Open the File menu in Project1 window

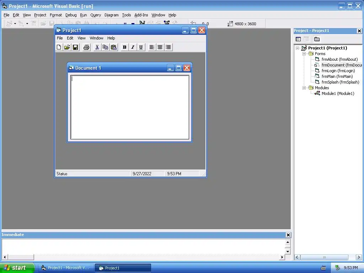click(x=60, y=38)
